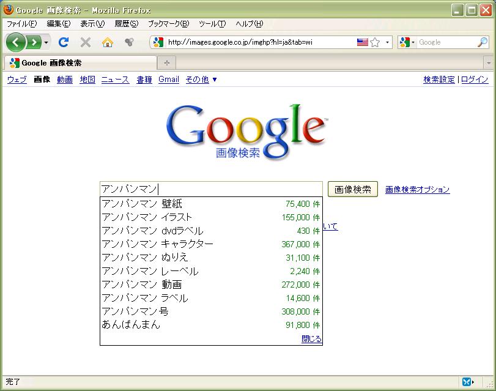Open the Gmail link
The image size is (496, 391).
[169, 80]
